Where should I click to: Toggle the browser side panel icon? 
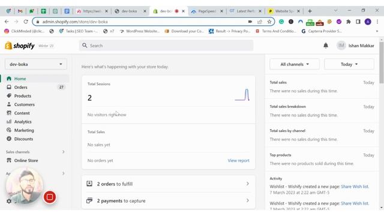(x=358, y=22)
